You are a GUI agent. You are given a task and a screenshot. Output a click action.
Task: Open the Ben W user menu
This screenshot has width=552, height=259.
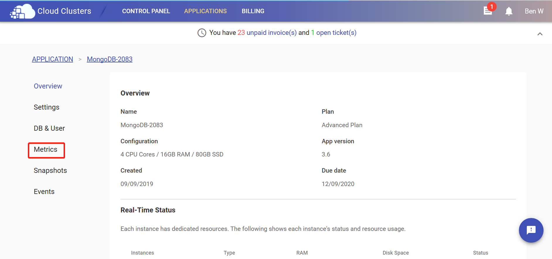click(x=534, y=11)
